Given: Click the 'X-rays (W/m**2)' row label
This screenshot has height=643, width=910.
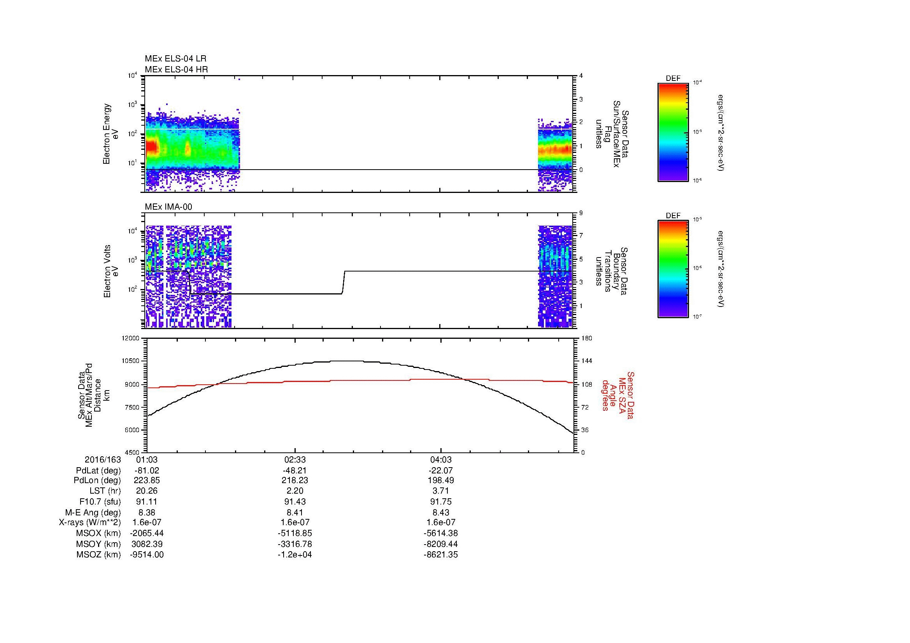Looking at the screenshot, I should click(x=90, y=522).
